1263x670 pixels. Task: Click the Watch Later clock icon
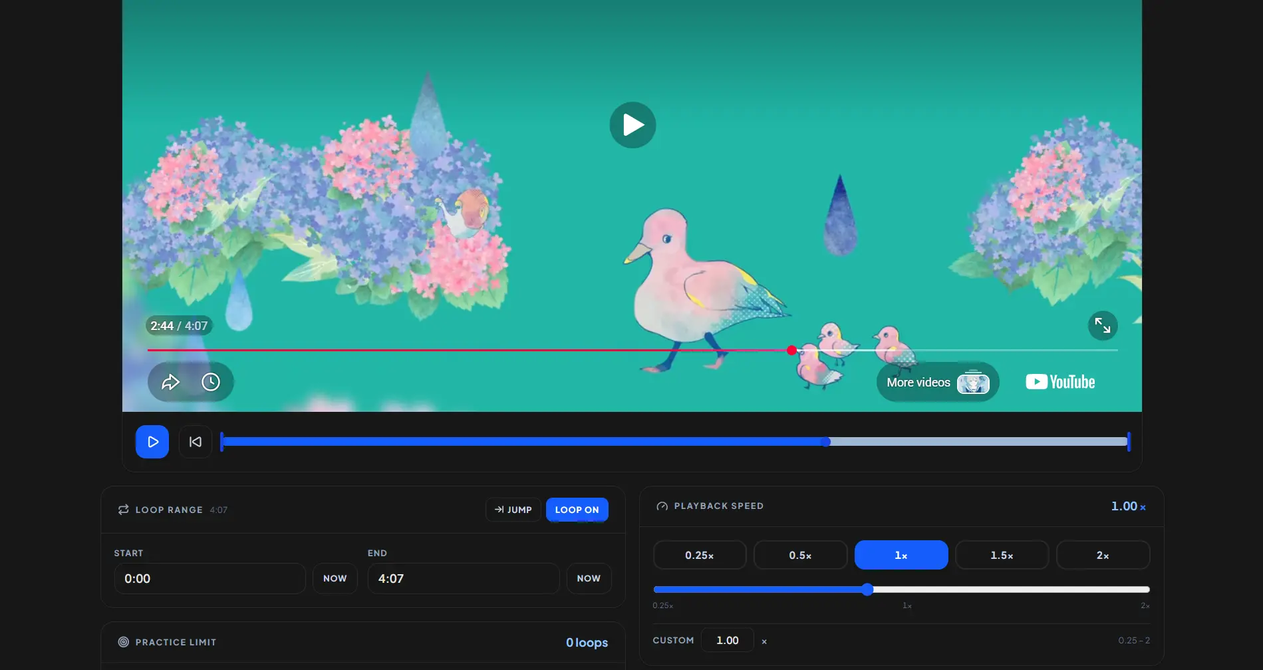(x=211, y=382)
